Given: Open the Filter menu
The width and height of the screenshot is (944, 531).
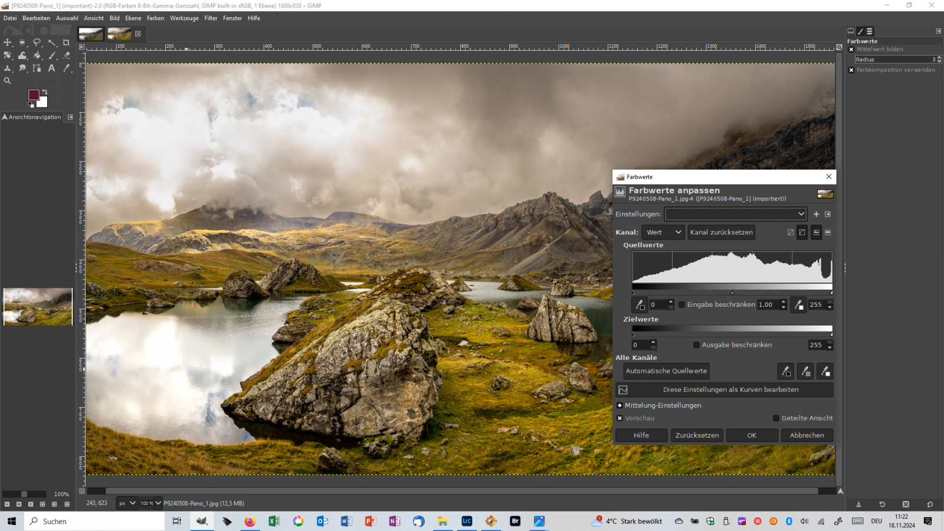Looking at the screenshot, I should [x=211, y=18].
